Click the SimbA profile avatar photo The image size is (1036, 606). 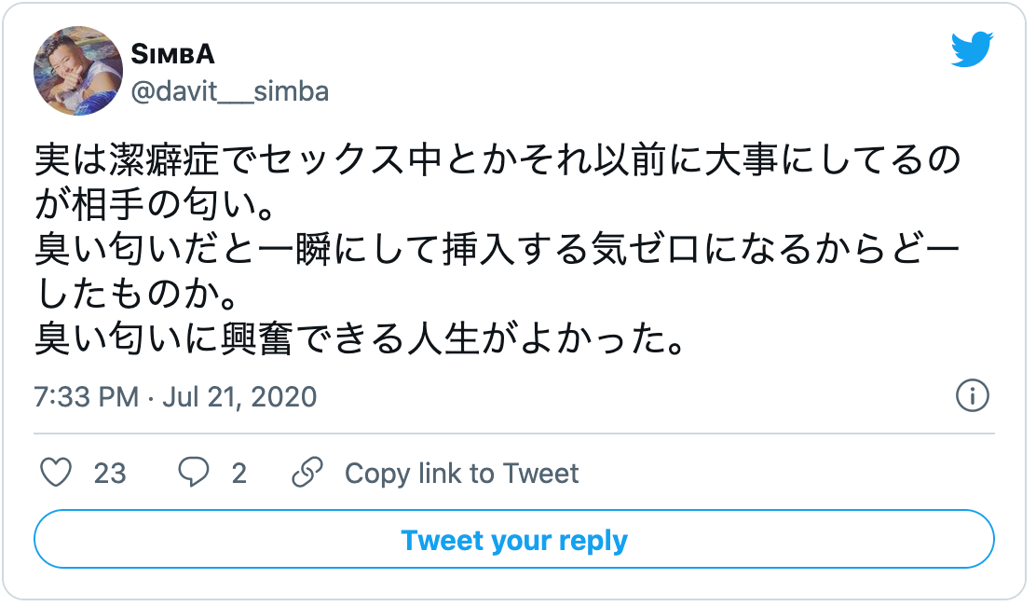click(78, 71)
